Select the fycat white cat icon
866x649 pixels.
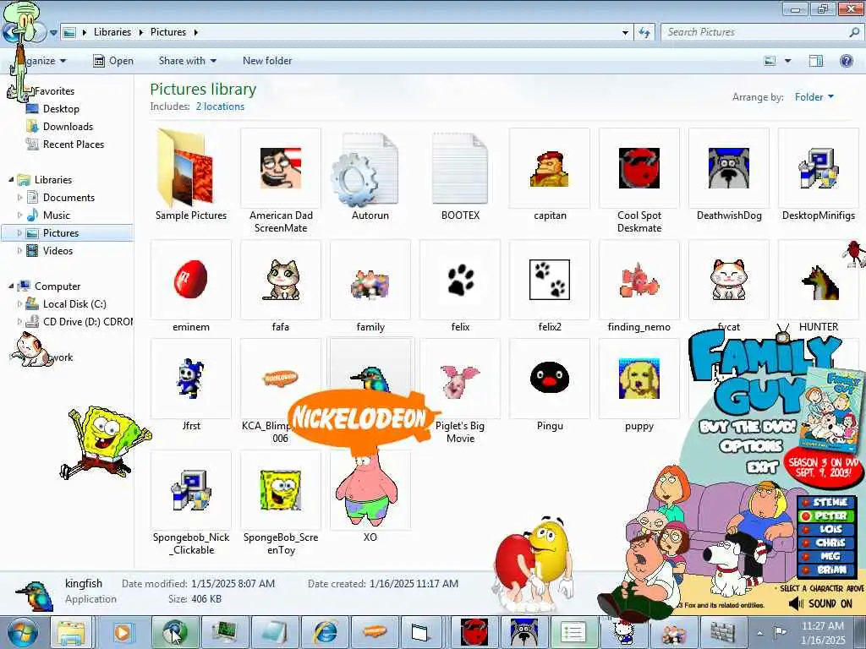(728, 280)
